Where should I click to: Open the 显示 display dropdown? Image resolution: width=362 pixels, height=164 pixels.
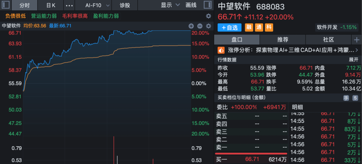point(170,5)
